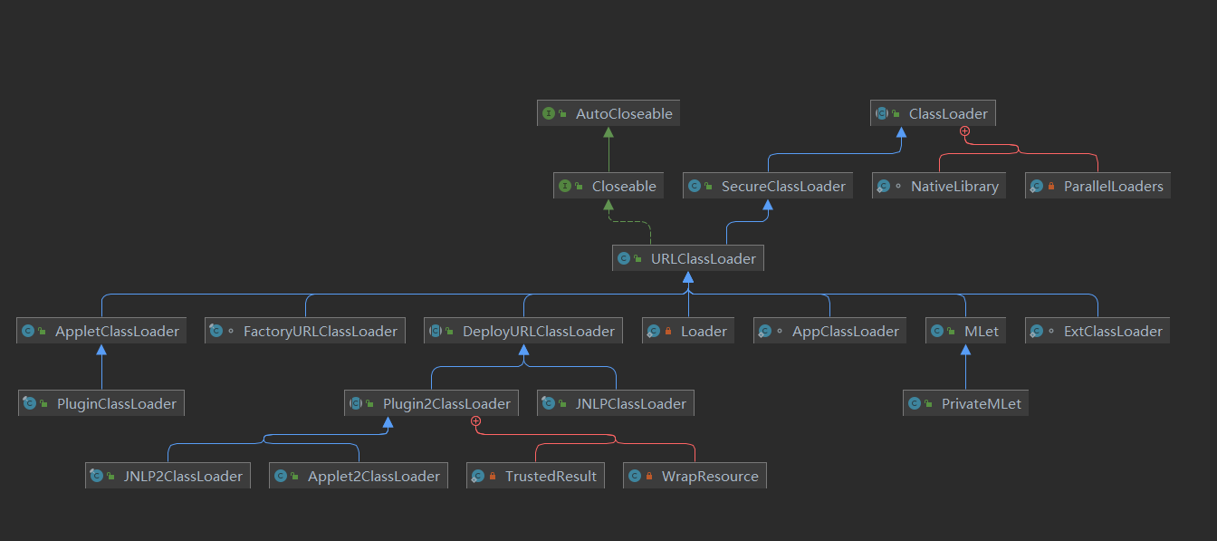The width and height of the screenshot is (1217, 541).
Task: Click the class icon on MLet node
Action: [x=937, y=331]
